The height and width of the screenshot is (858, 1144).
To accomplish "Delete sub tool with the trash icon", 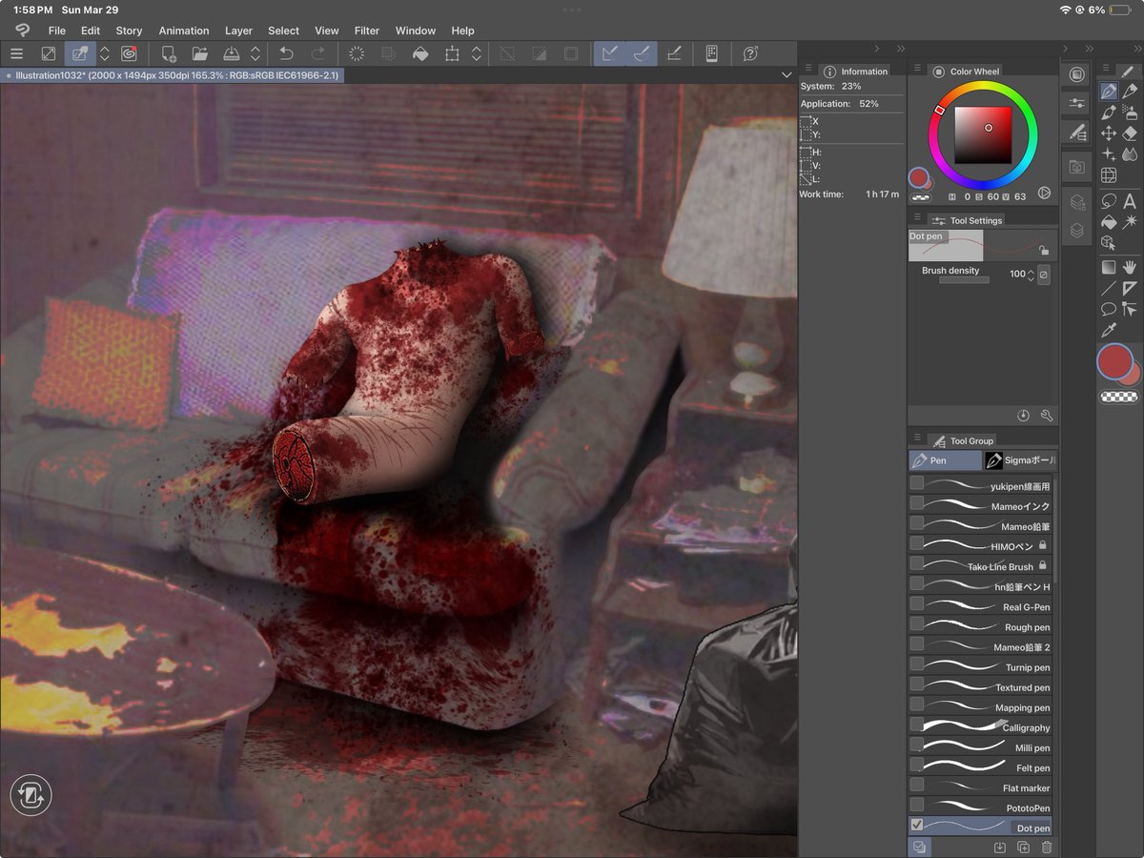I will (x=1047, y=847).
